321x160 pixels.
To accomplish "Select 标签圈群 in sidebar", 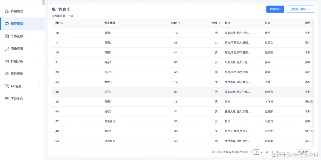I will tap(22, 24).
